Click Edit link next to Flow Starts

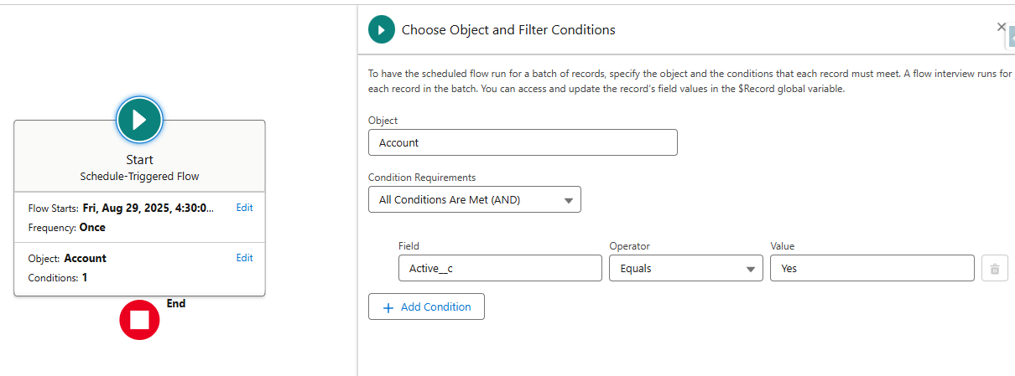click(244, 208)
